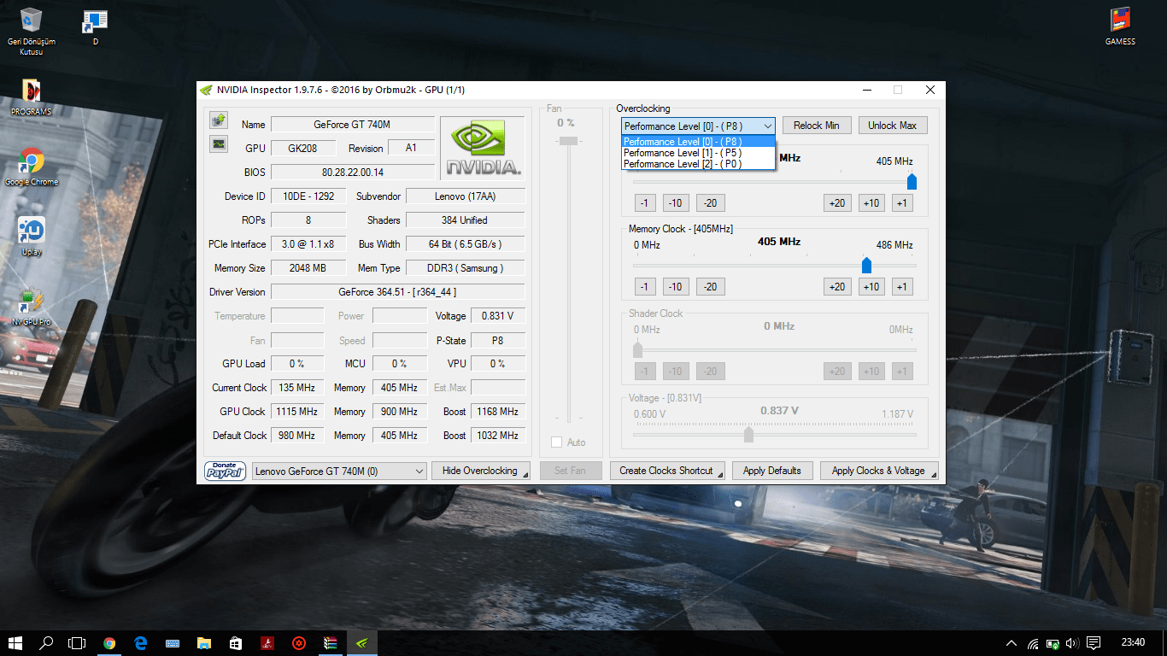This screenshot has height=656, width=1167.
Task: Open the on-screen keyboard taskbar icon
Action: coord(173,643)
